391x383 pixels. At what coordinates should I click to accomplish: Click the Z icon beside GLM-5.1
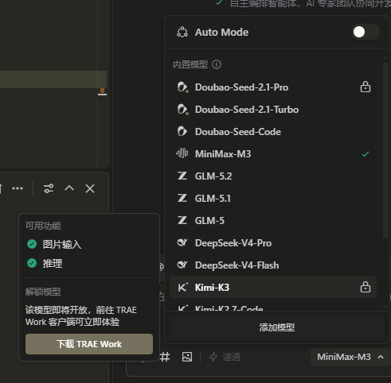(182, 198)
